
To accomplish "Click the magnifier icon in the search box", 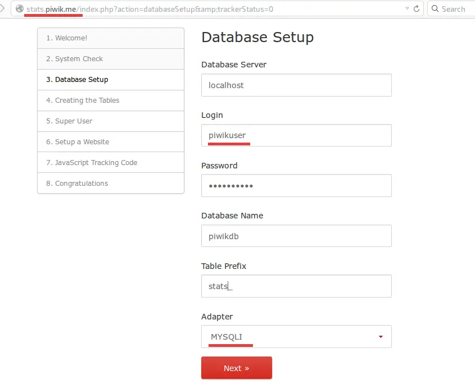I will tap(435, 8).
